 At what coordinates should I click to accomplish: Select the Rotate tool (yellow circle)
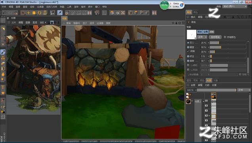pyautogui.click(x=39, y=13)
